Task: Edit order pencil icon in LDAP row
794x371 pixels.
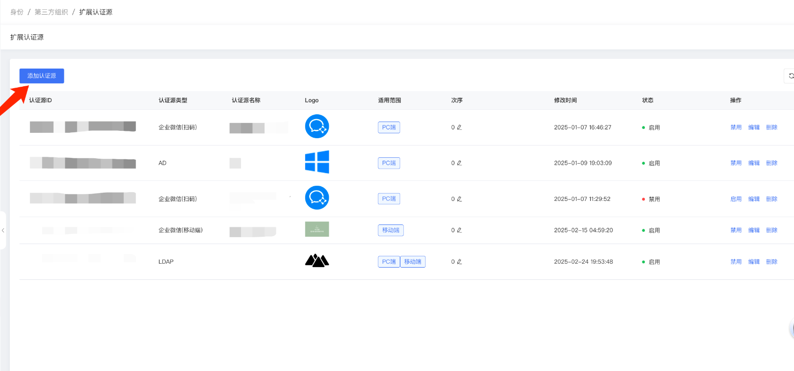Action: (459, 262)
